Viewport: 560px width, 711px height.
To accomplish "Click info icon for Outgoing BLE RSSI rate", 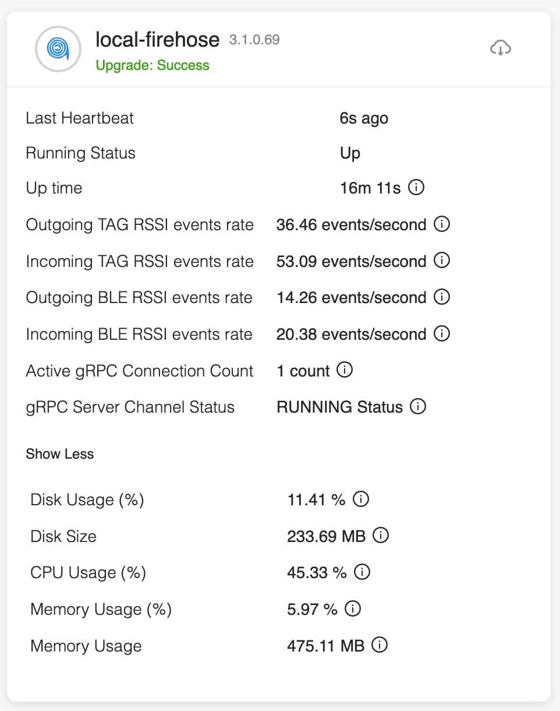I will pyautogui.click(x=442, y=297).
